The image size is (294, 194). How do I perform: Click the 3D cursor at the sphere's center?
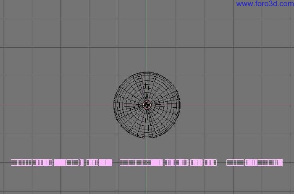click(x=147, y=105)
